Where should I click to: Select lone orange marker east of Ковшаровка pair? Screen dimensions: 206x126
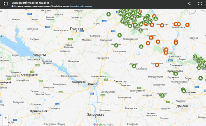point(187,25)
